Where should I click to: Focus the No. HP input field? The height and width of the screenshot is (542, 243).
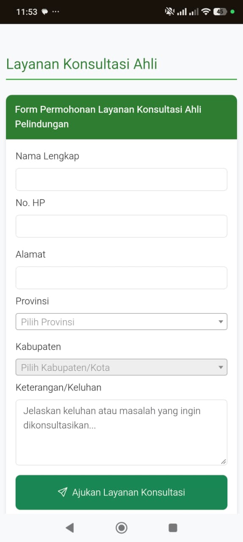(121, 226)
